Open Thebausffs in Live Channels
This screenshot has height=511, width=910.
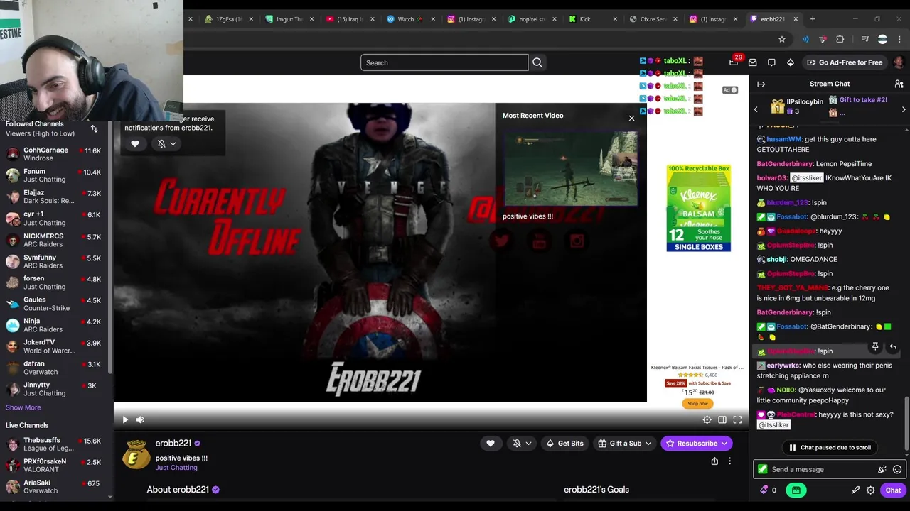coord(55,444)
